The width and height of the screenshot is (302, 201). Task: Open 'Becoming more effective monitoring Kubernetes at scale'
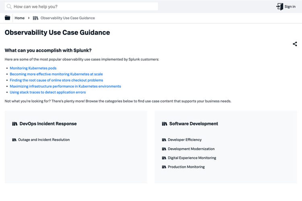click(x=56, y=74)
